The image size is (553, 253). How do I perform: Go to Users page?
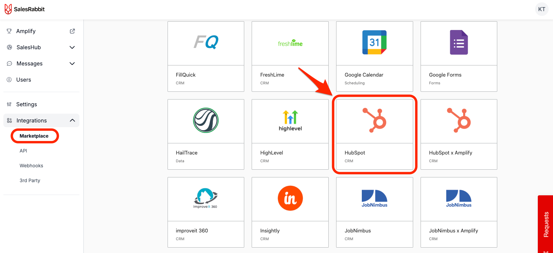pos(41,80)
